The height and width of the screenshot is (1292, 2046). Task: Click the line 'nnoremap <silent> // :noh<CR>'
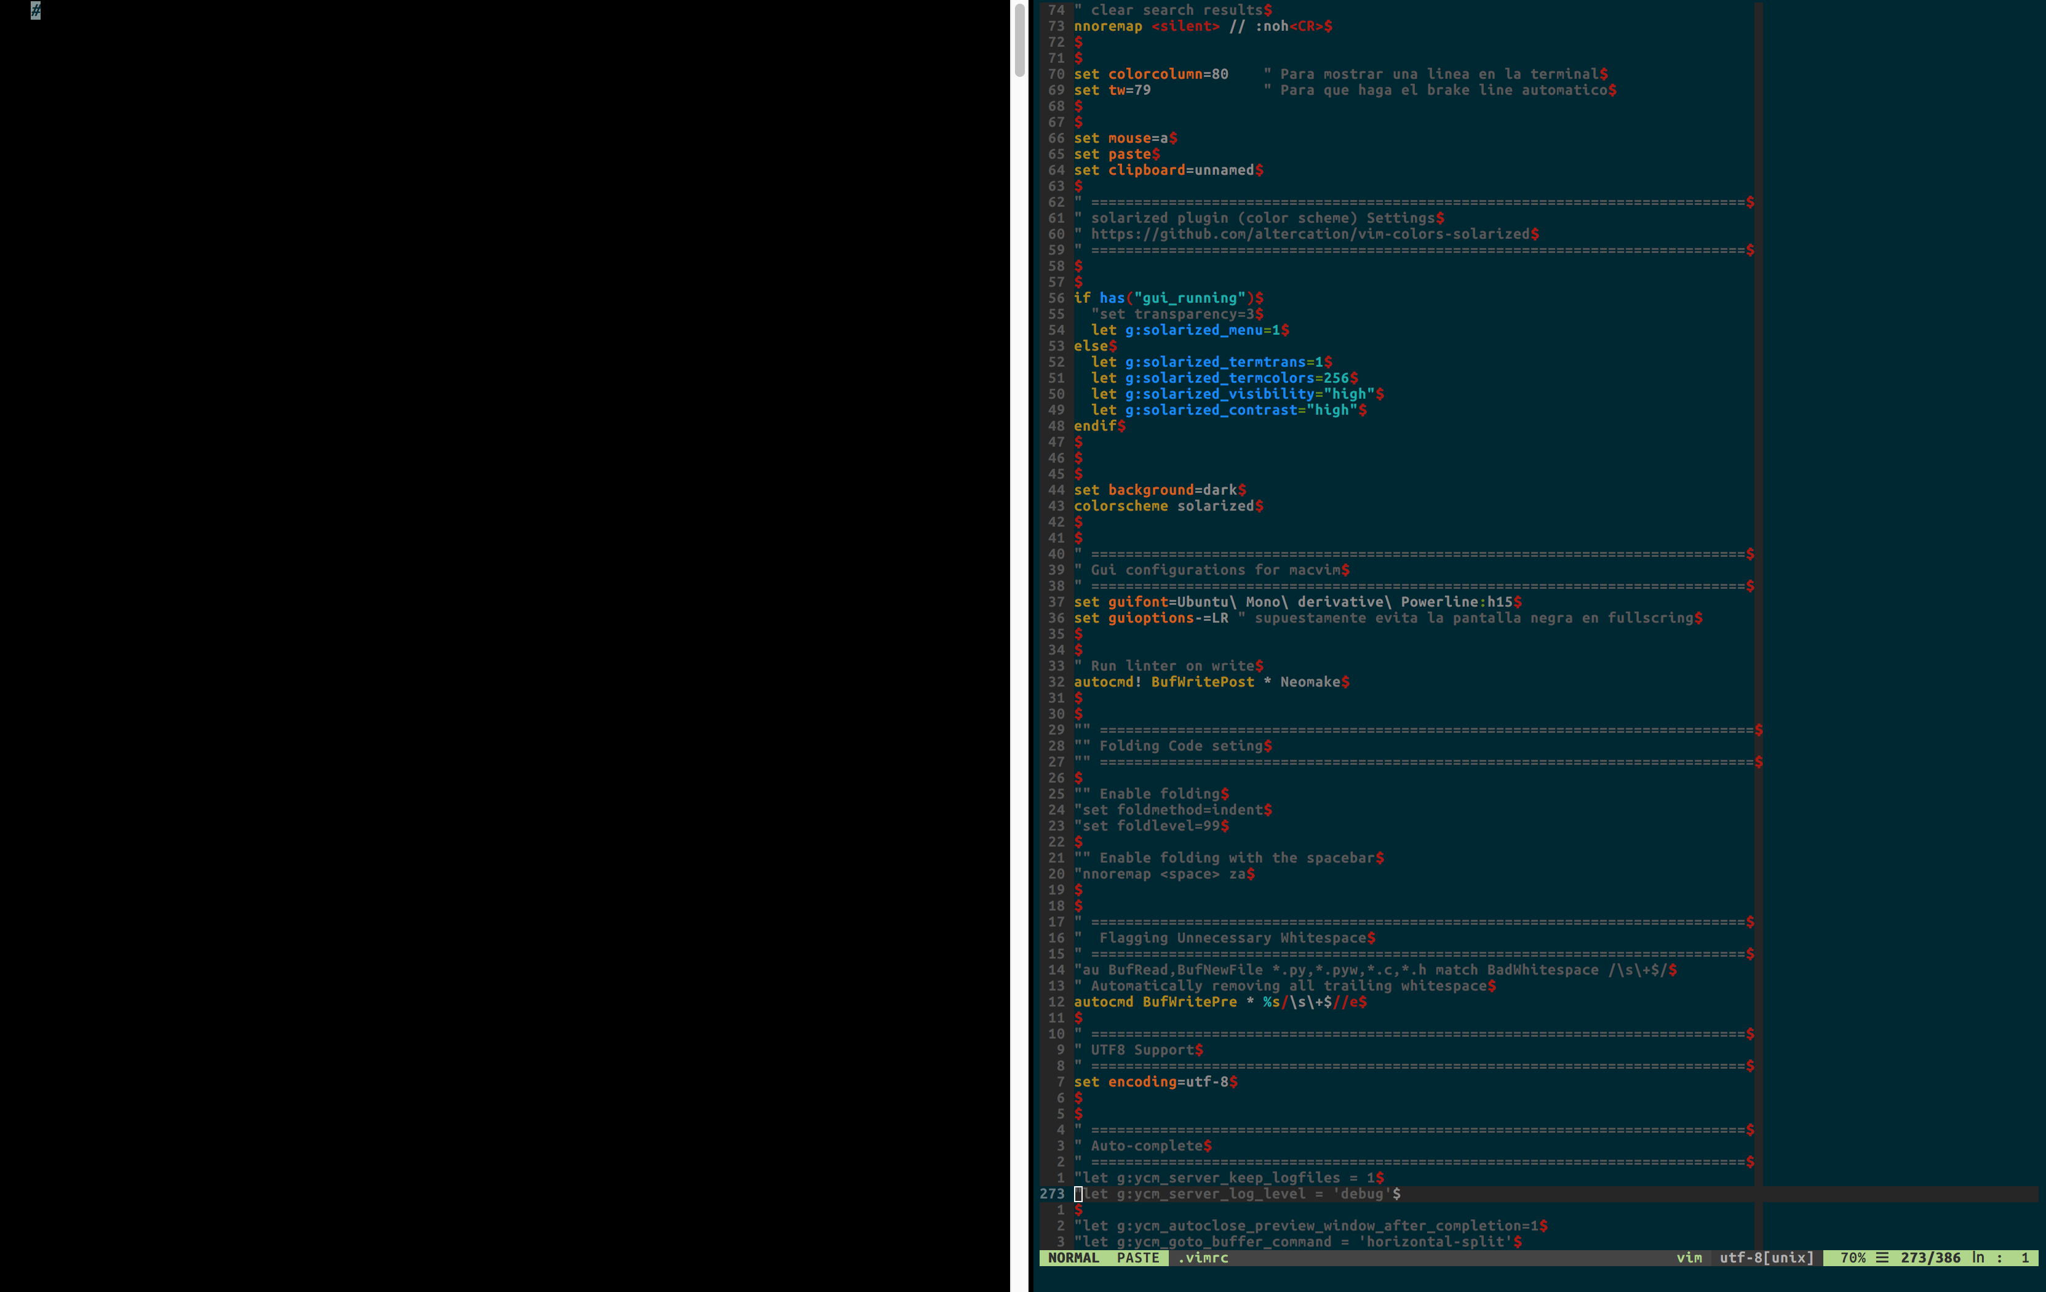[1202, 26]
